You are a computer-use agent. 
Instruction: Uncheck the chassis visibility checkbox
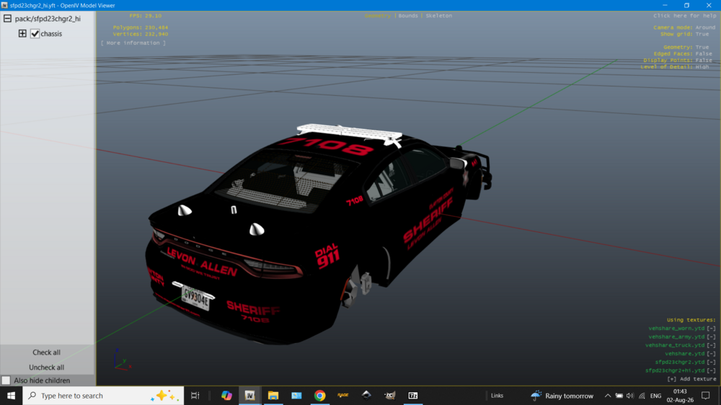pyautogui.click(x=35, y=34)
